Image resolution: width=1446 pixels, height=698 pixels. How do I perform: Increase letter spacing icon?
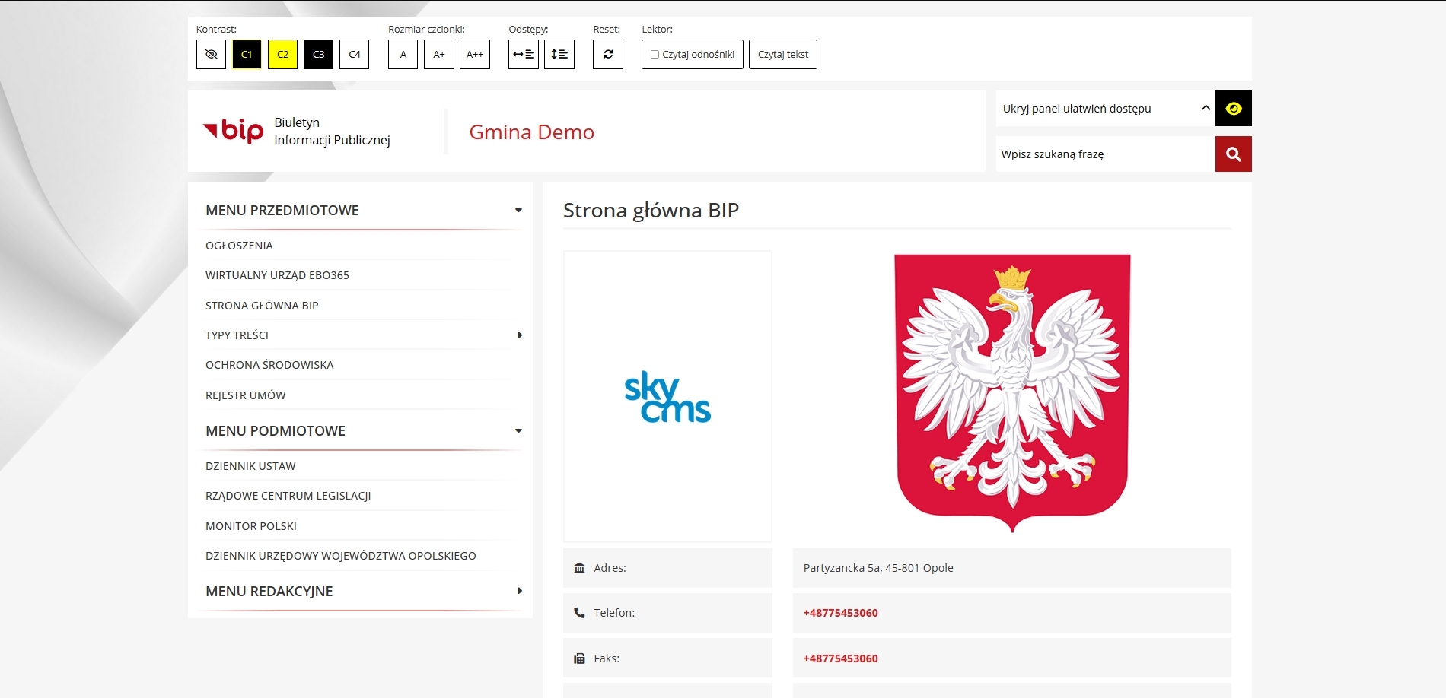click(x=524, y=54)
